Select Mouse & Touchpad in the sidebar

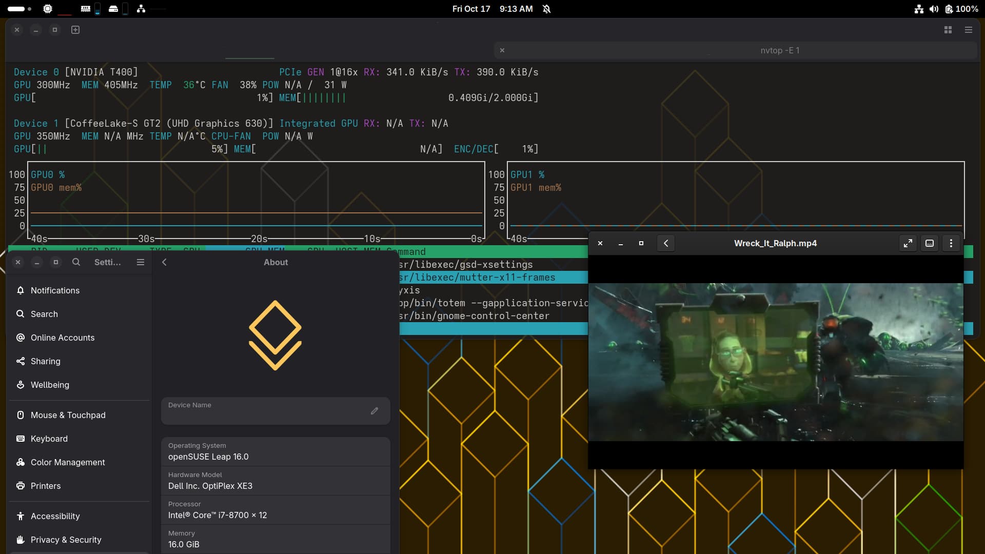pyautogui.click(x=68, y=415)
